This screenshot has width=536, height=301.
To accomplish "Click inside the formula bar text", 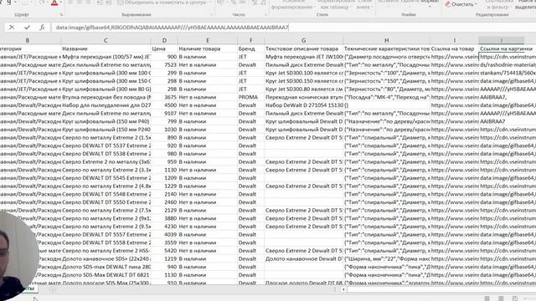I will (x=172, y=28).
